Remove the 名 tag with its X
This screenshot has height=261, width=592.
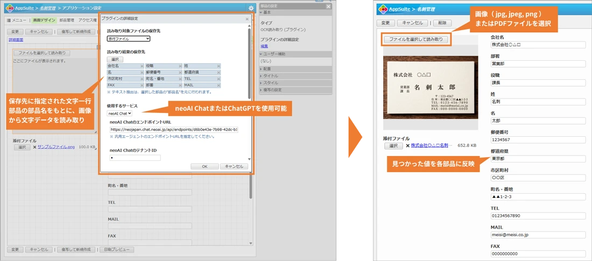[x=142, y=73]
